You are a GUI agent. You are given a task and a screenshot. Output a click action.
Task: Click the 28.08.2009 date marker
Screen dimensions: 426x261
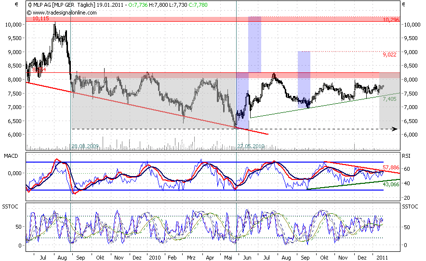84,146
